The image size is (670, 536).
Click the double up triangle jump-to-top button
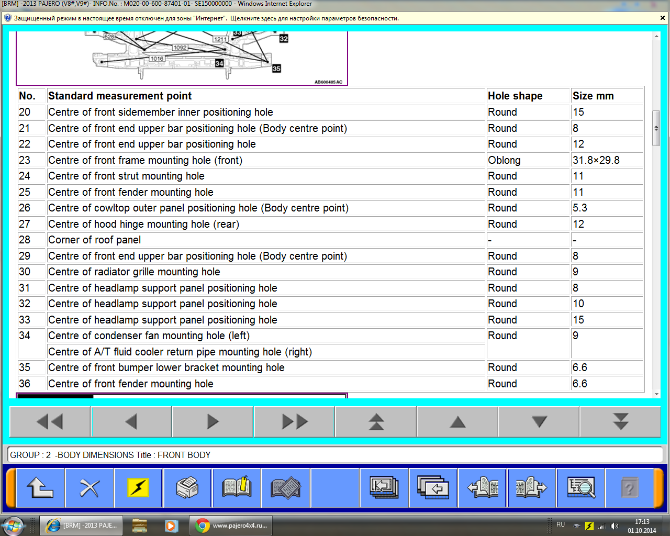click(x=376, y=421)
